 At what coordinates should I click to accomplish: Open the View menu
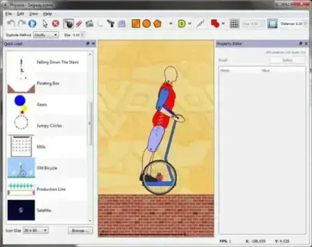click(x=33, y=14)
